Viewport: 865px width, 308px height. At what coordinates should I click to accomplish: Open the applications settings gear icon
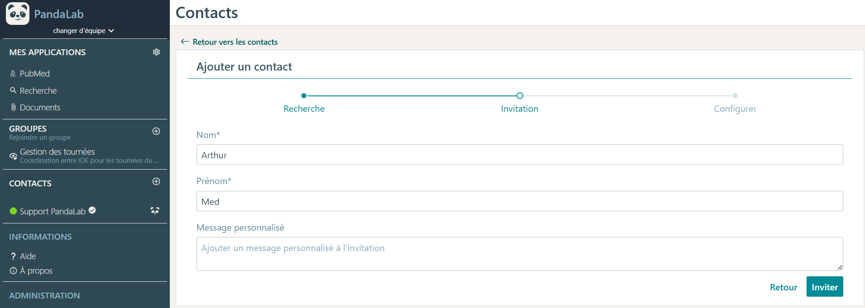pyautogui.click(x=156, y=52)
